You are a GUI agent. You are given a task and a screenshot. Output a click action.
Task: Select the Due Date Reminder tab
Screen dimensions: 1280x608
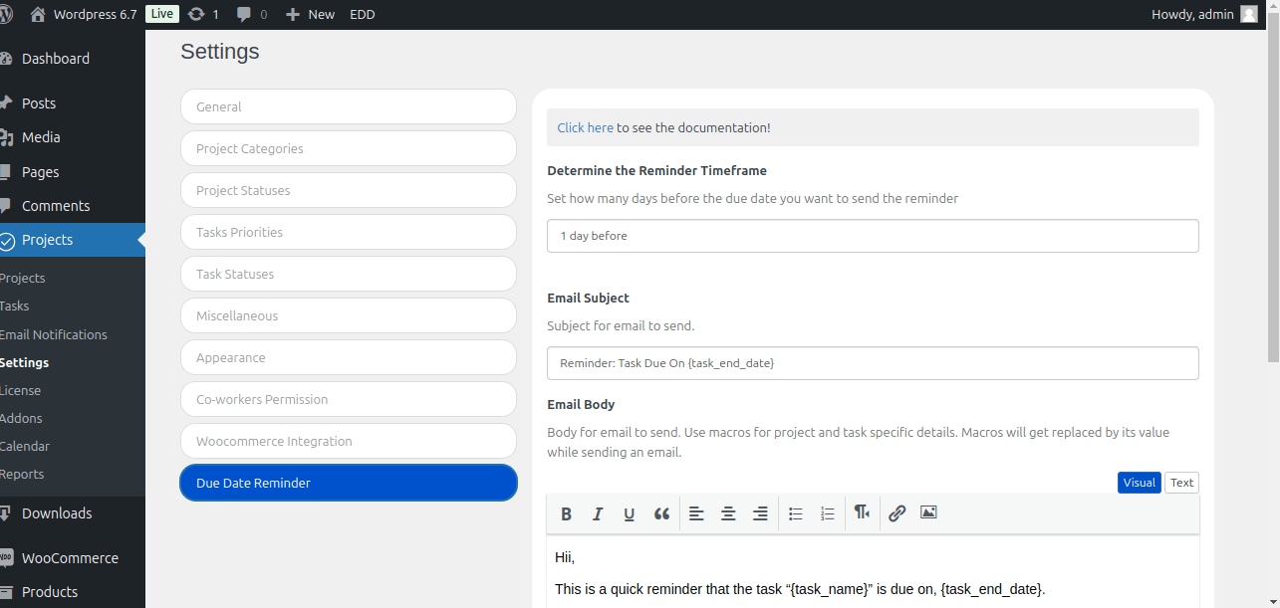tap(349, 483)
